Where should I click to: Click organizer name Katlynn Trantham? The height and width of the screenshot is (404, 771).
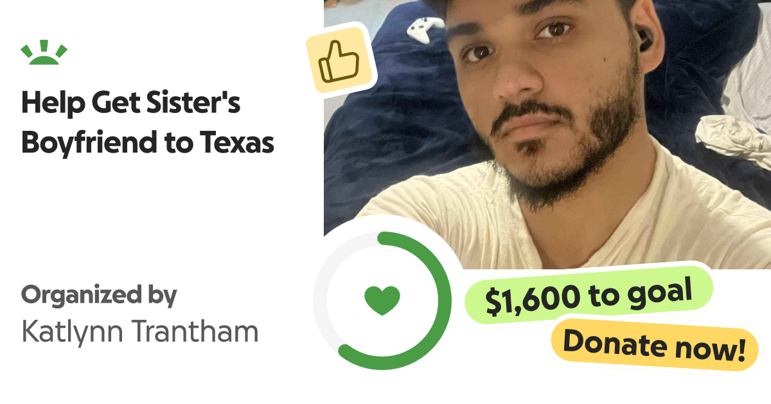pos(139,332)
